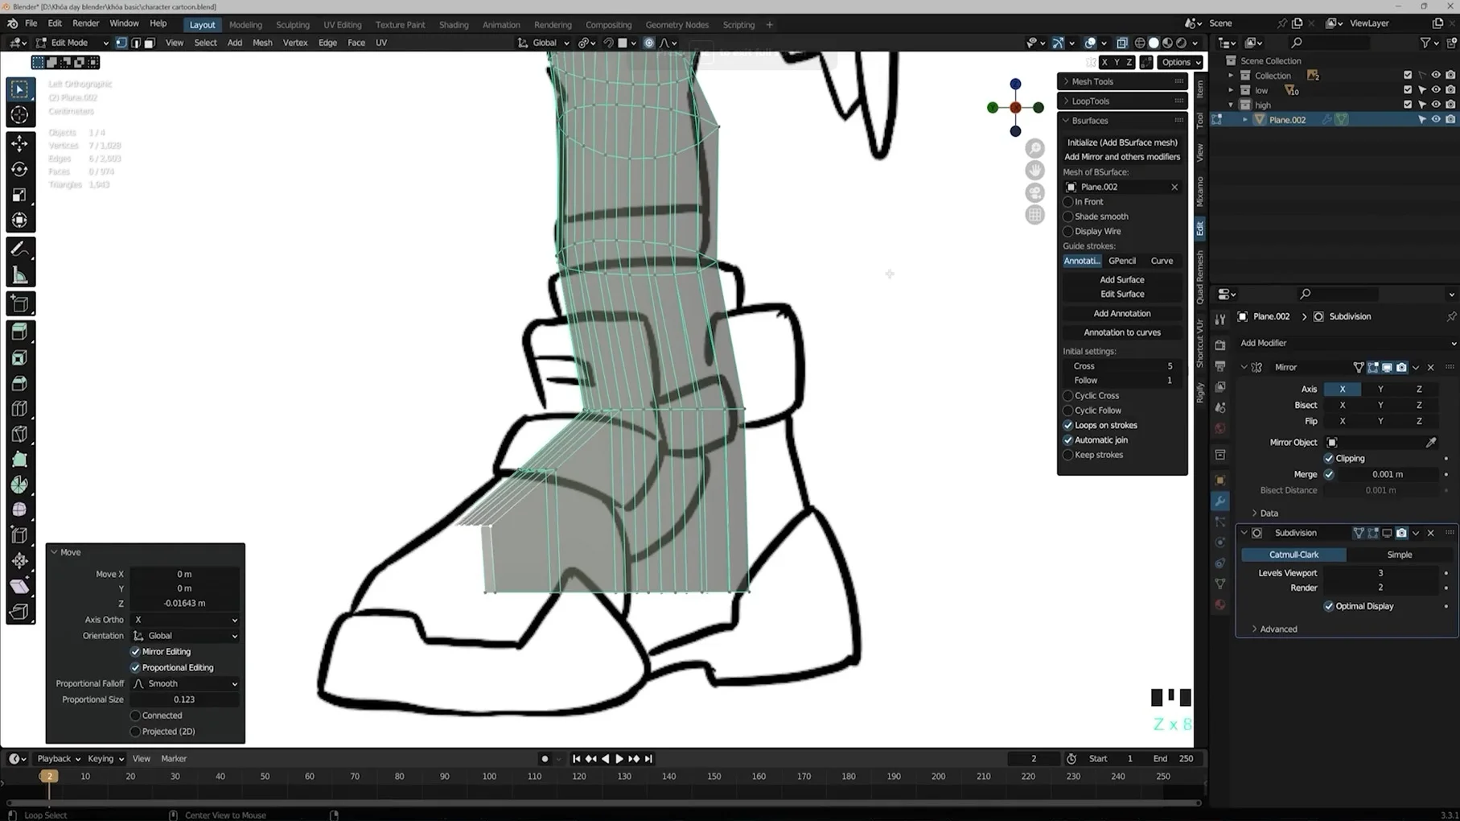Switch orthographic/perspective grid icon
Image resolution: width=1460 pixels, height=821 pixels.
click(x=1035, y=215)
